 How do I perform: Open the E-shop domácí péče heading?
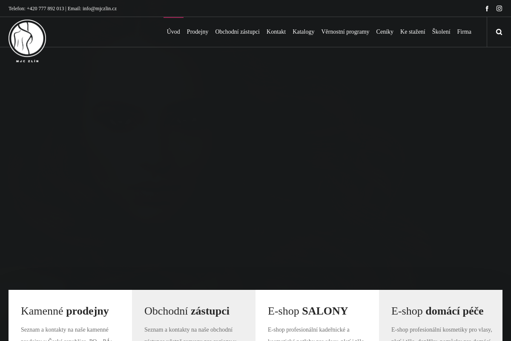pyautogui.click(x=437, y=311)
